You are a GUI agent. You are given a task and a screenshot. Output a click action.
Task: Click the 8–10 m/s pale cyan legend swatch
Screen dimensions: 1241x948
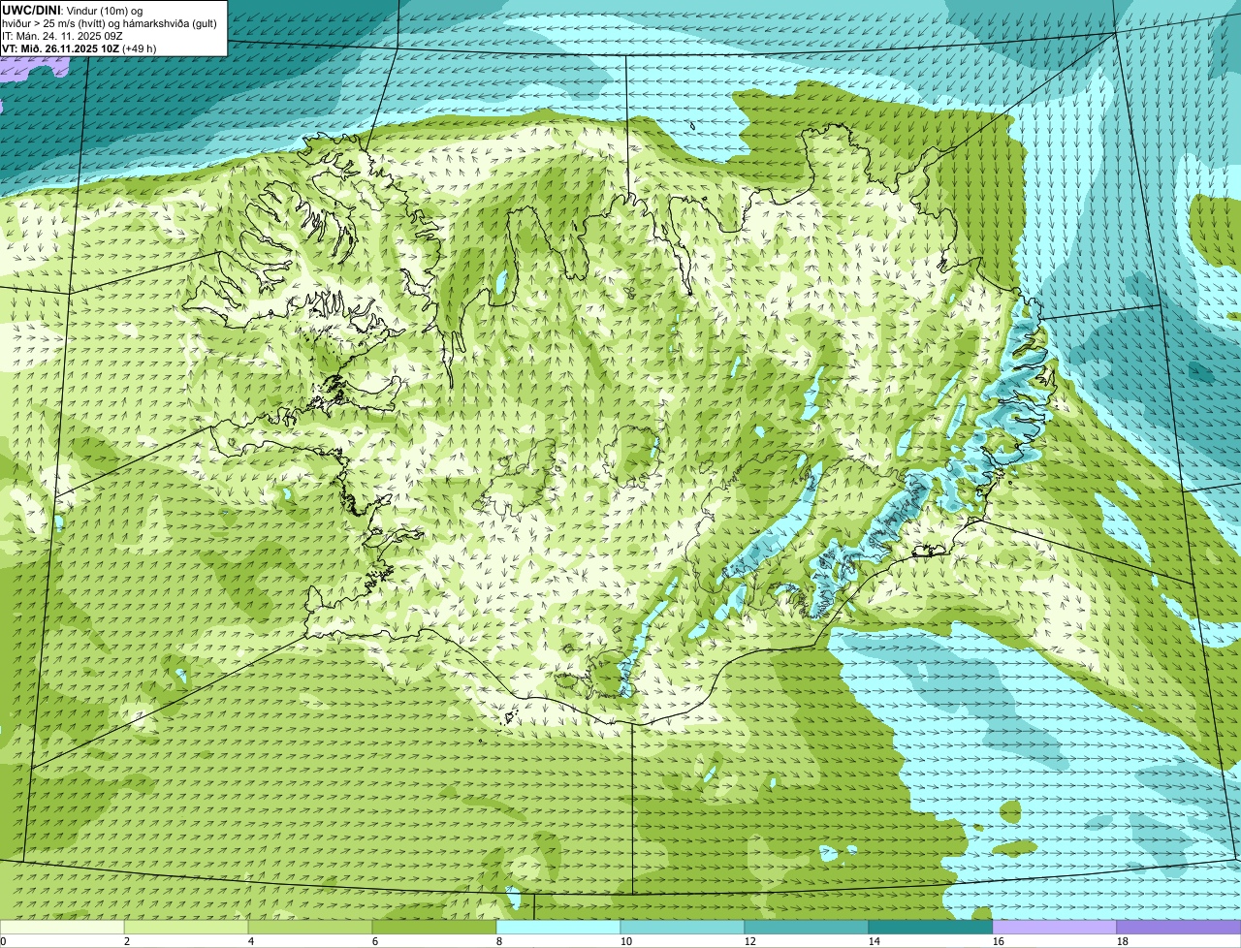(558, 928)
